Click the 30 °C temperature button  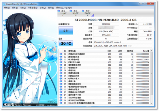pos(66,43)
